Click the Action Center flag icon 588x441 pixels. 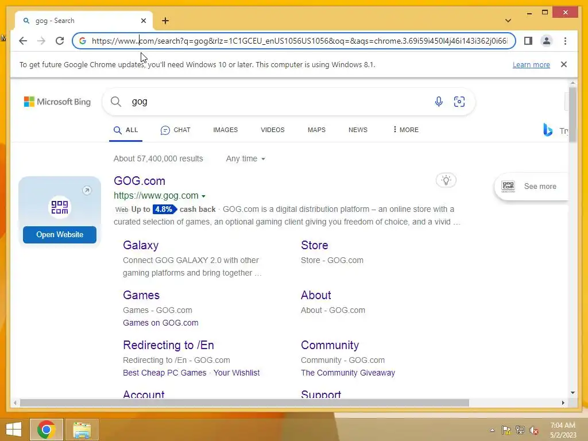pos(506,430)
